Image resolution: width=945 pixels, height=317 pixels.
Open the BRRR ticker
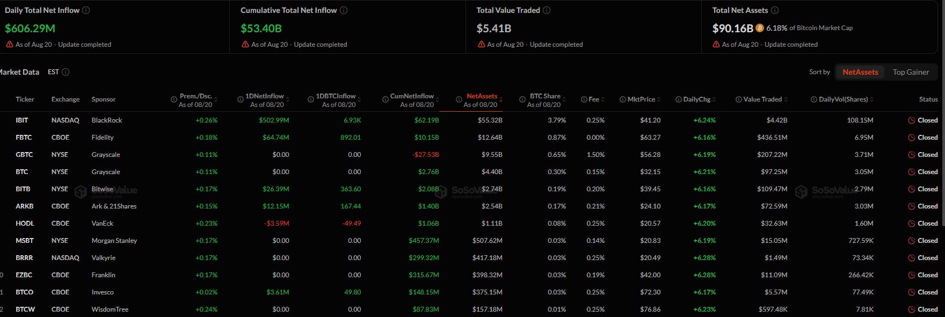pos(24,258)
